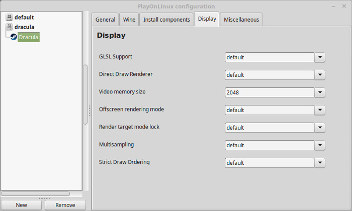This screenshot has width=352, height=211.
Task: Click the dotted splitter handle above New button
Action: click(44, 198)
